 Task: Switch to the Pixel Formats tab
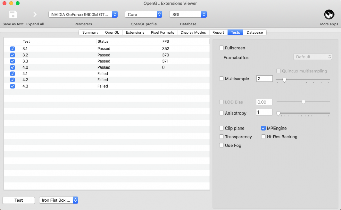[x=162, y=32]
